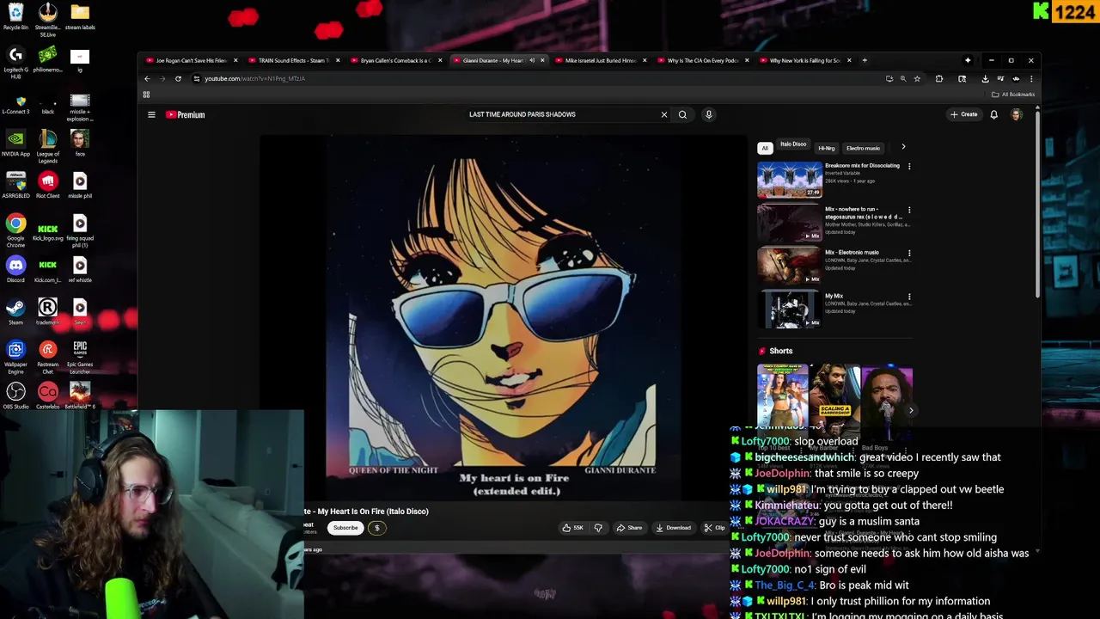Click the Share button
This screenshot has width=1100, height=619.
[629, 528]
